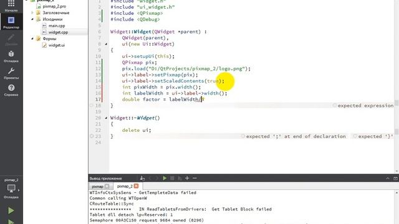Open pixmap_2.pro project file

[x=54, y=6]
